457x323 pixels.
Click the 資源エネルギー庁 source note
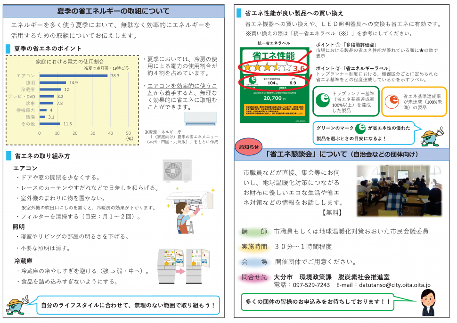[181, 137]
